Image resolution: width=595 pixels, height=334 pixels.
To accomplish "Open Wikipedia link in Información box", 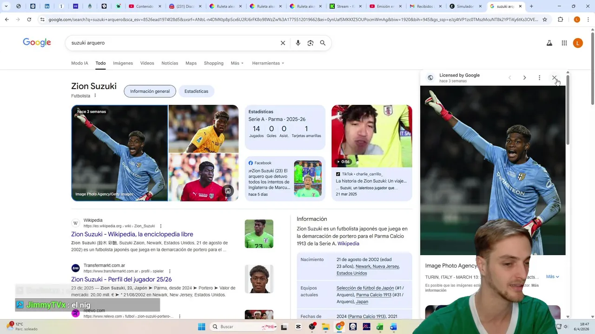I will tap(348, 244).
